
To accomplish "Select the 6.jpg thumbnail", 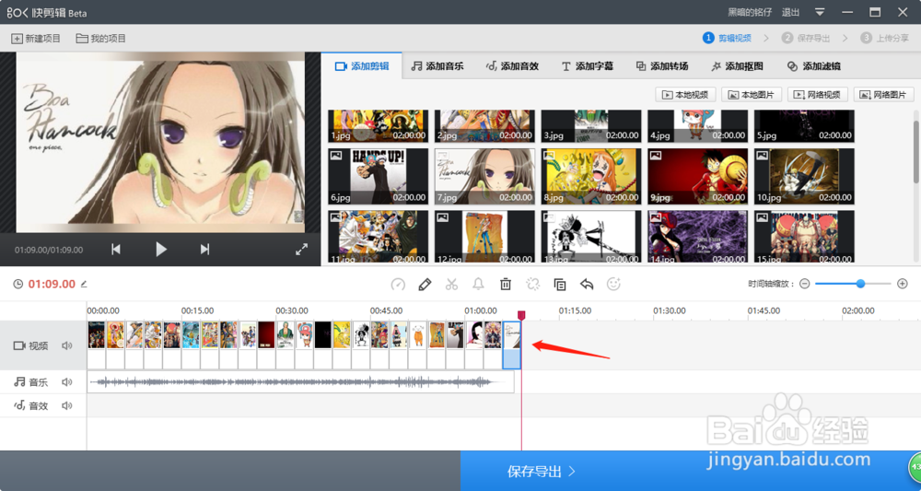I will [x=379, y=176].
